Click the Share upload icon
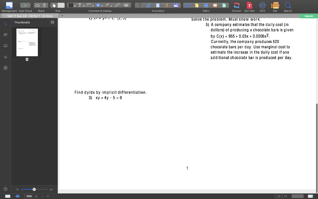Screen dimensions: 318x199 pyautogui.click(x=44, y=5)
